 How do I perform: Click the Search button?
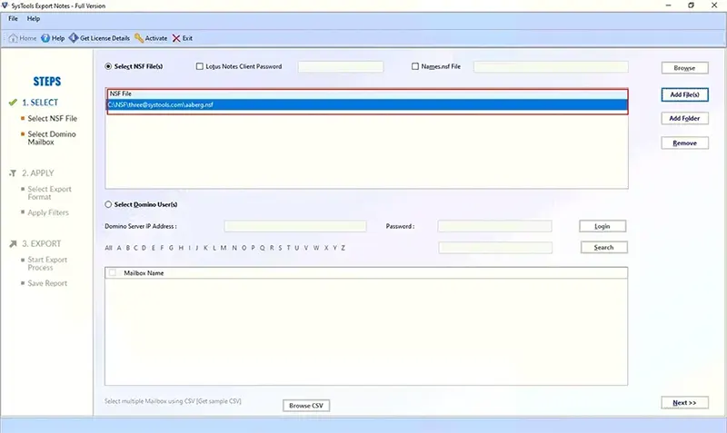(x=604, y=247)
